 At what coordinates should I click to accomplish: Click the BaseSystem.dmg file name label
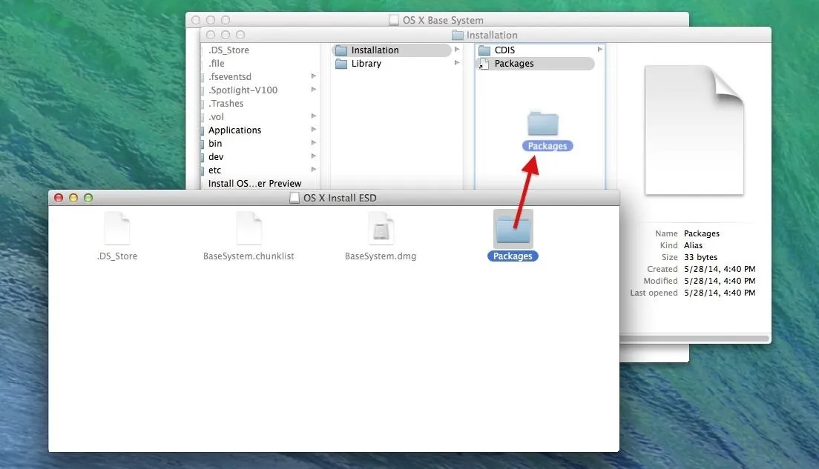[x=381, y=256]
